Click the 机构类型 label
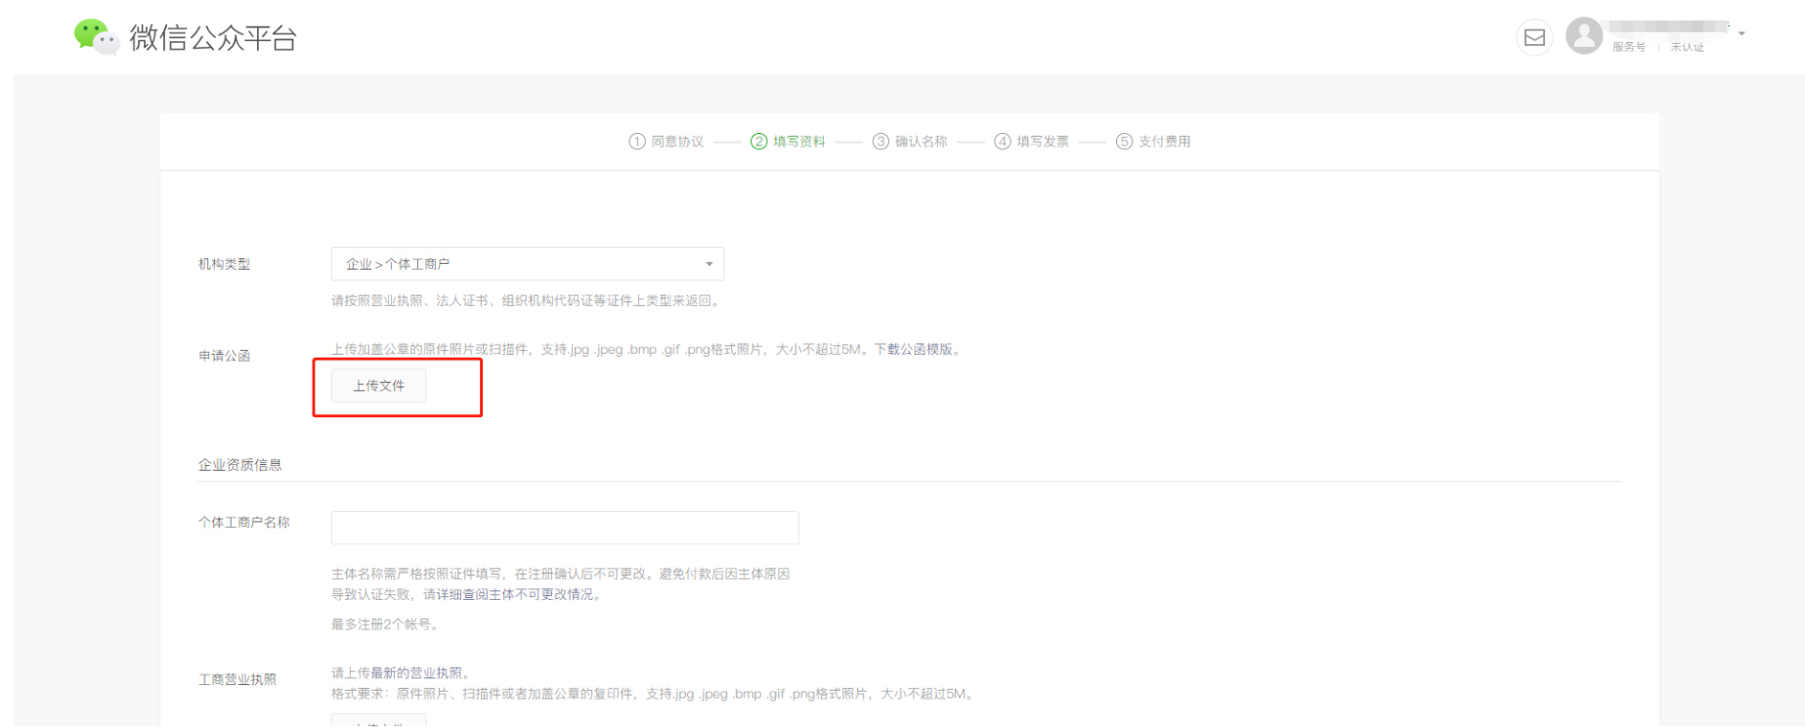This screenshot has width=1805, height=727. [225, 264]
